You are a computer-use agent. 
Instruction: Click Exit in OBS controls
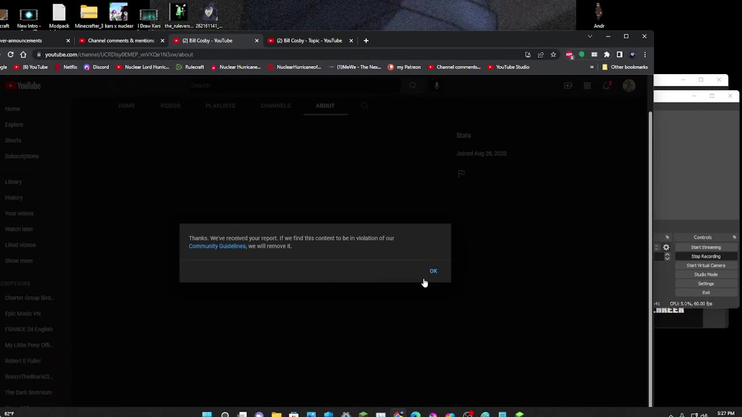[x=705, y=292]
